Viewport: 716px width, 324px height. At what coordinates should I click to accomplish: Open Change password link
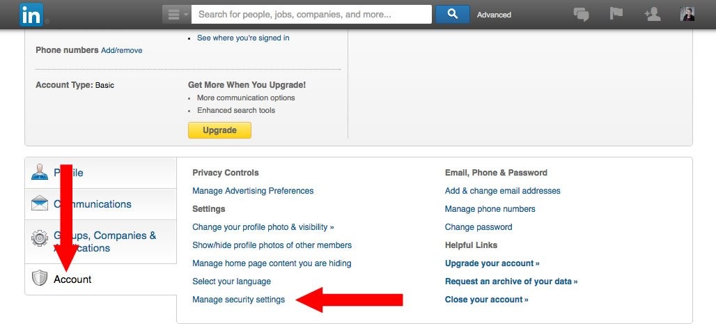pyautogui.click(x=478, y=226)
